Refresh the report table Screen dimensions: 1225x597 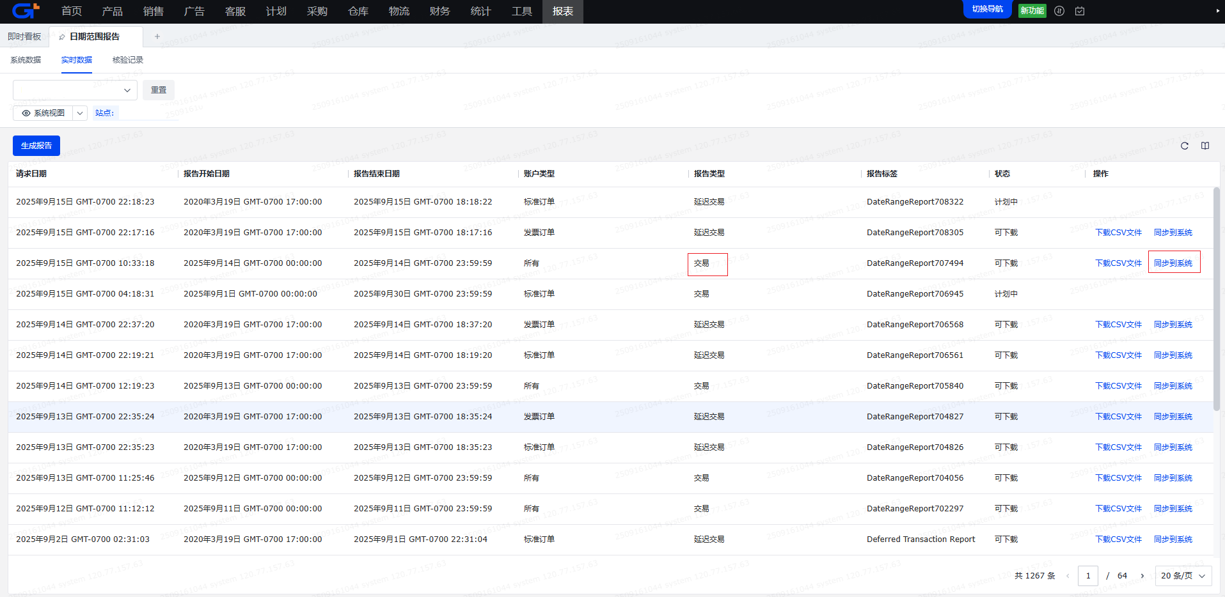pos(1185,146)
